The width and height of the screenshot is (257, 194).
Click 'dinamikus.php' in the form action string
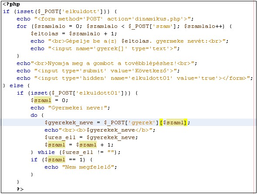point(158,19)
